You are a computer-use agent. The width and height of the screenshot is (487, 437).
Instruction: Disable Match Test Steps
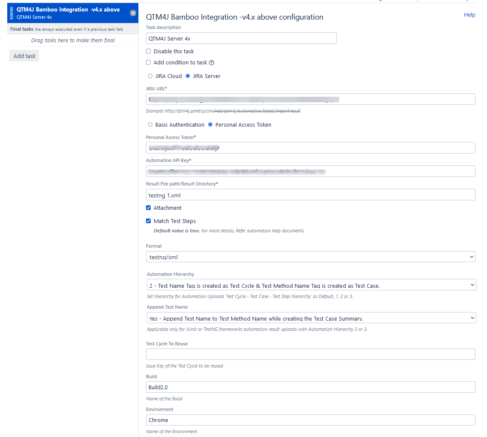pos(148,221)
